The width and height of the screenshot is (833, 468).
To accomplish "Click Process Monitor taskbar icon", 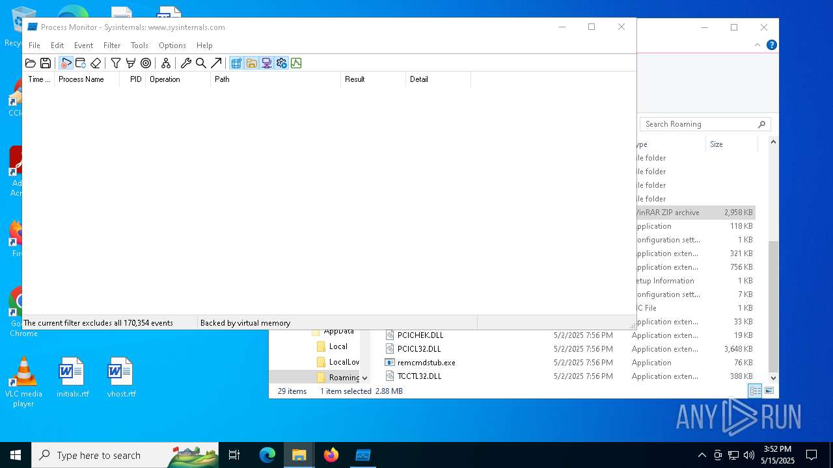I will click(x=362, y=455).
